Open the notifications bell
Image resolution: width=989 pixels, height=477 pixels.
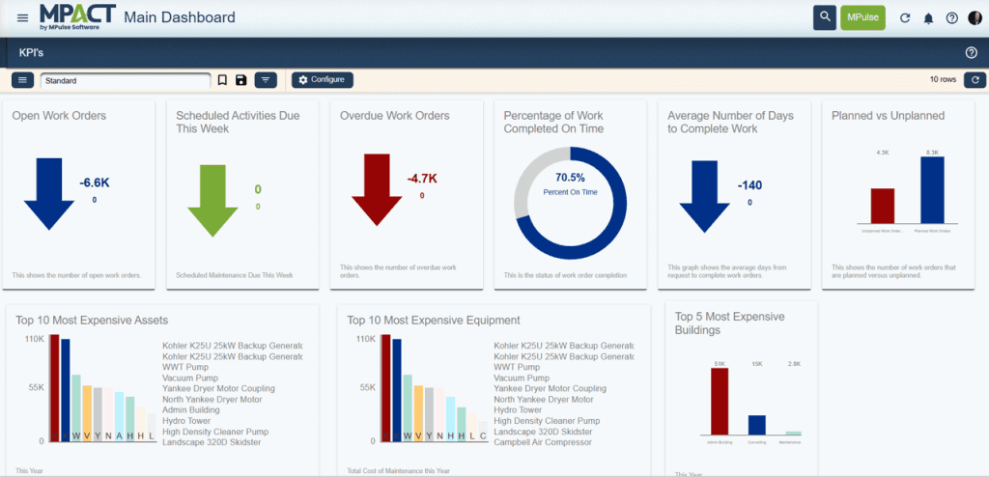pyautogui.click(x=928, y=17)
